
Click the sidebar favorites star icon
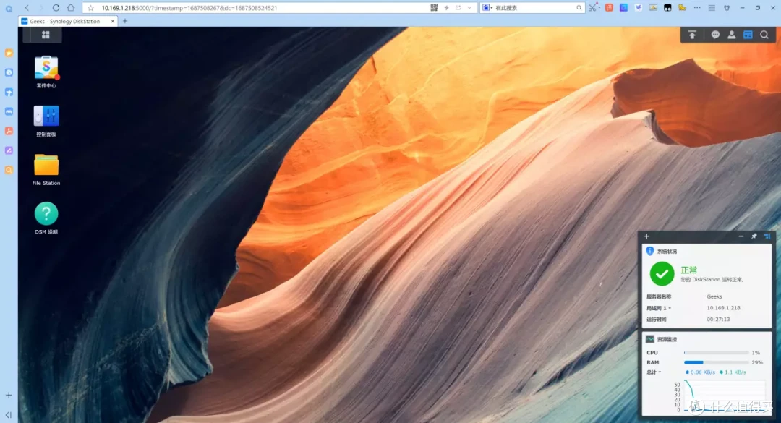pyautogui.click(x=9, y=53)
